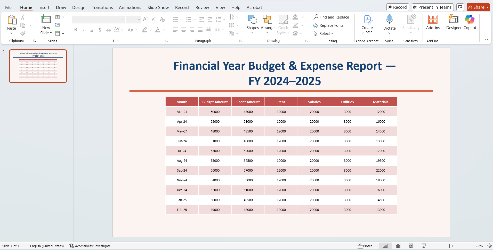Screen dimensions: 493x250
Task: Click the Record button at top right
Action: click(398, 7)
